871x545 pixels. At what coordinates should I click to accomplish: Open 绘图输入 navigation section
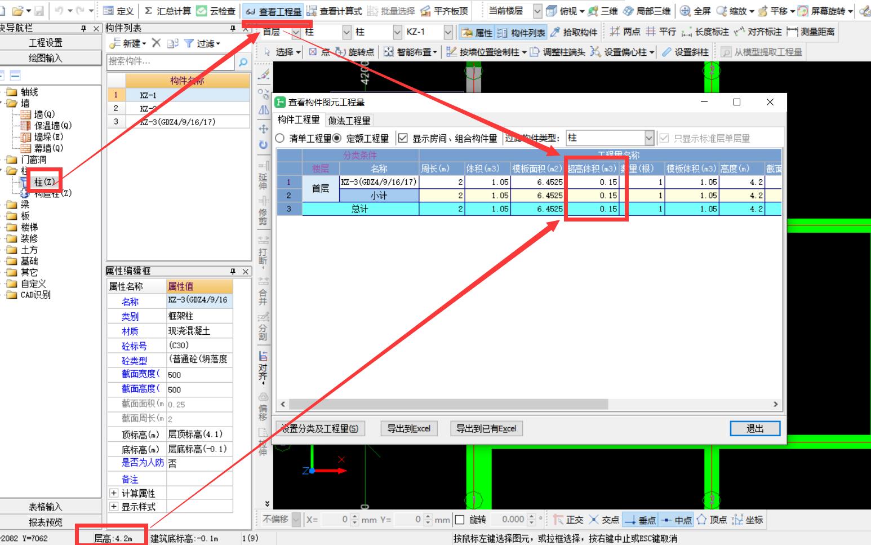coord(46,58)
